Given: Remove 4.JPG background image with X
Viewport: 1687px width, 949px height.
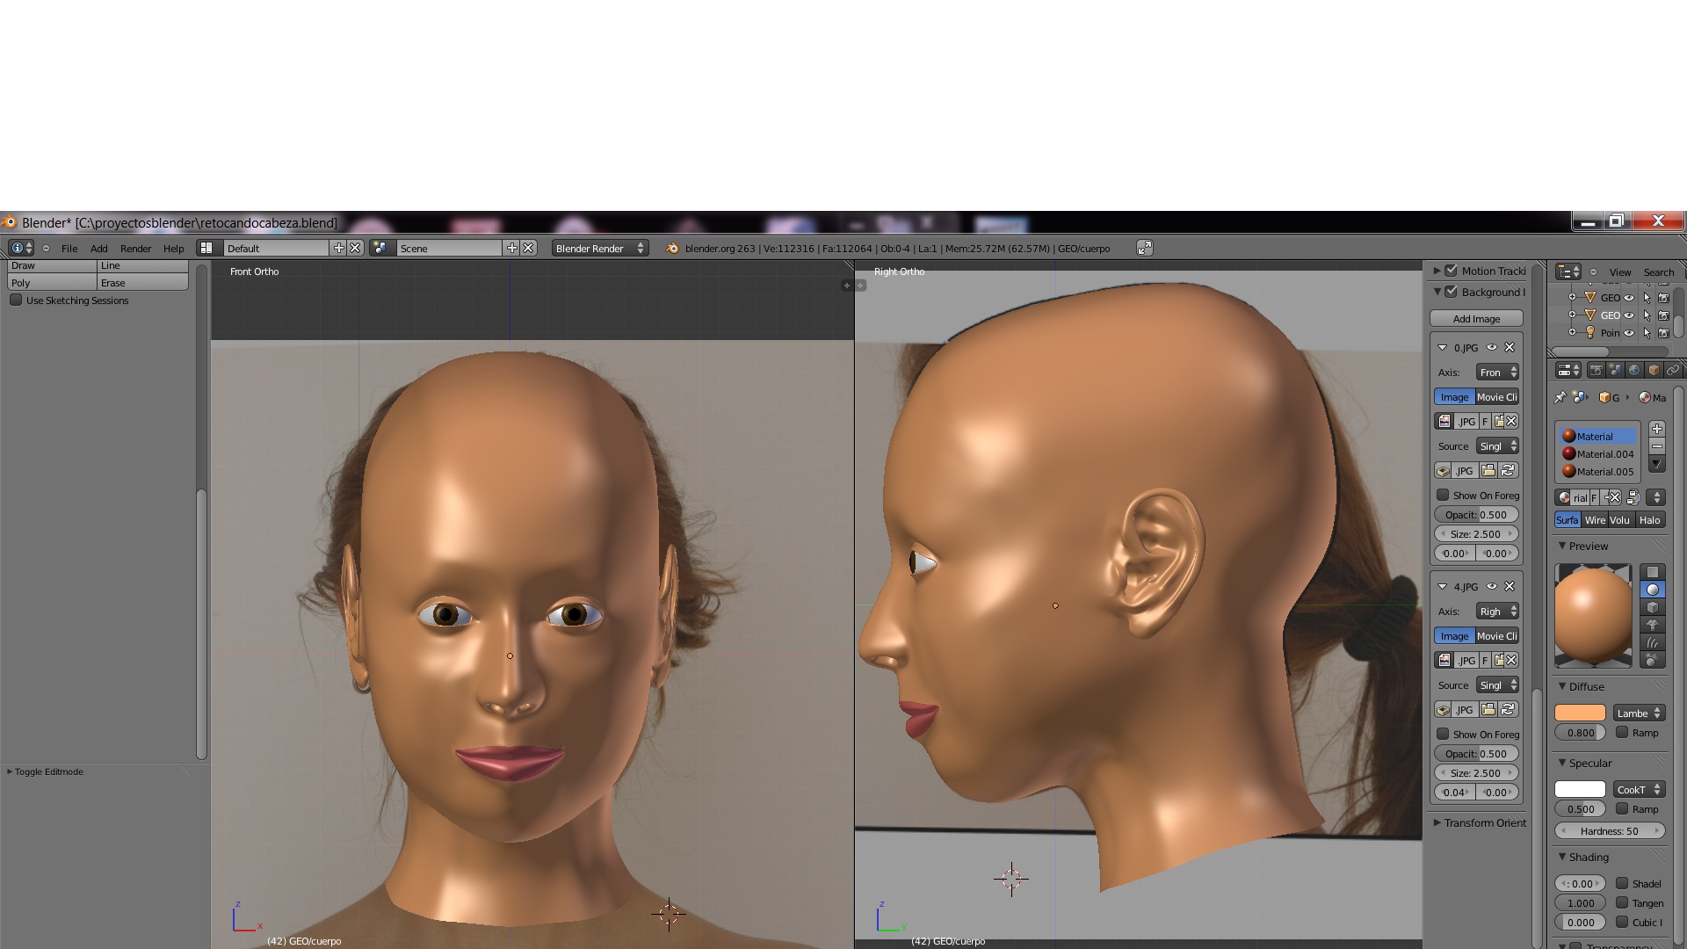Looking at the screenshot, I should click(1510, 586).
